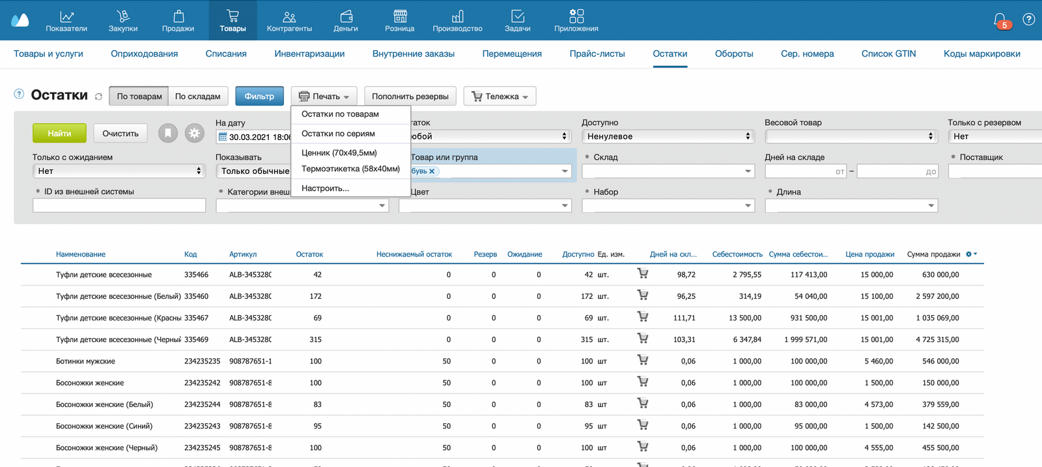Switch view to По складам
Viewport: 1042px width, 467px height.
(x=198, y=96)
